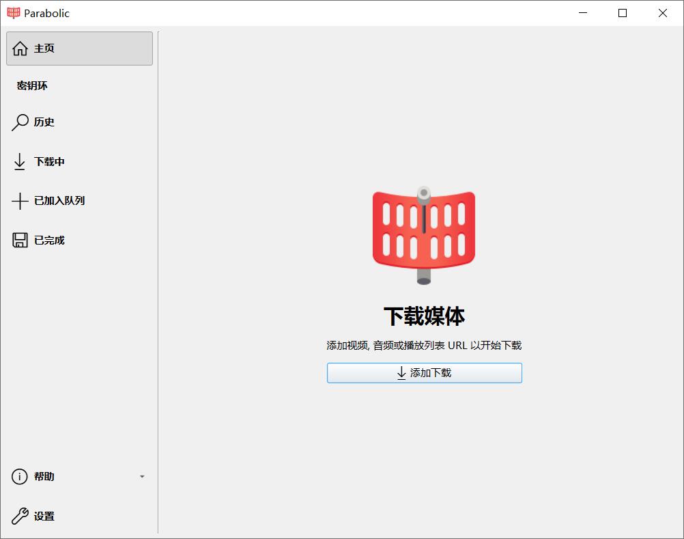Click the 已加入队列 plus icon
684x539 pixels.
(x=20, y=201)
